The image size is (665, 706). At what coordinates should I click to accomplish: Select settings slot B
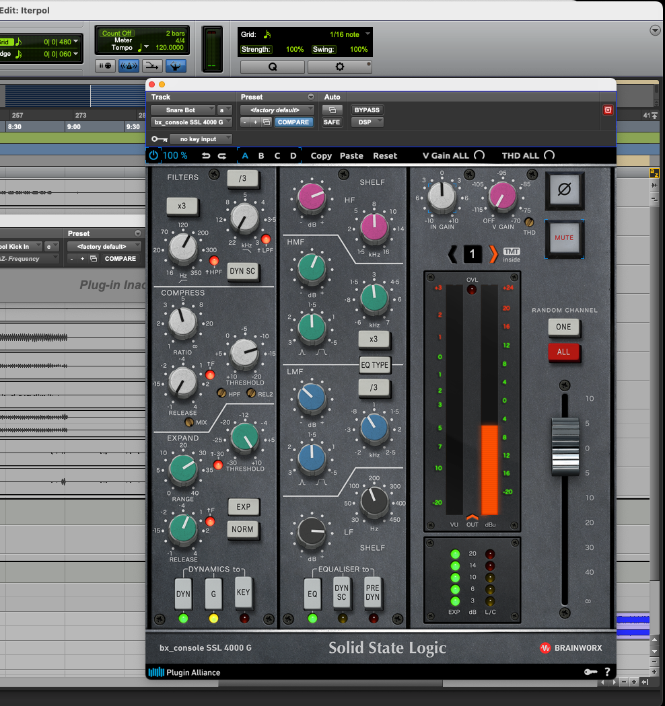[x=261, y=156]
